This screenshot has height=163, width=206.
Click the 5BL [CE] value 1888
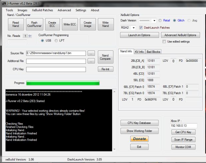pyautogui.click(x=153, y=80)
